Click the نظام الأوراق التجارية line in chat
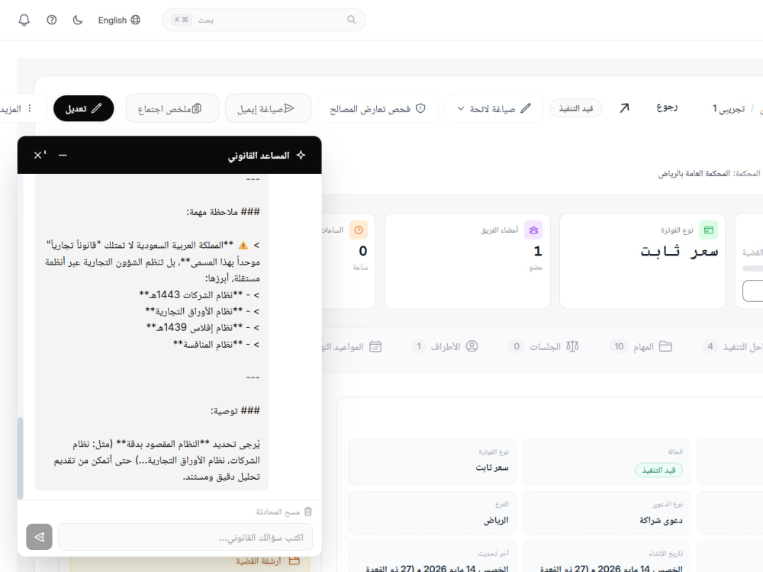The image size is (763, 572). pos(203,311)
